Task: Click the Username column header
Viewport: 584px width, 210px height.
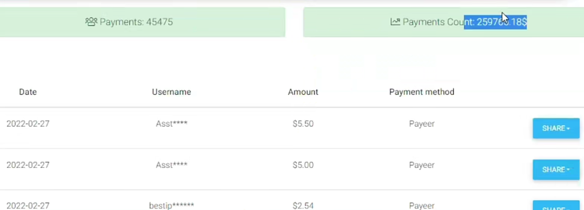Action: [x=171, y=92]
